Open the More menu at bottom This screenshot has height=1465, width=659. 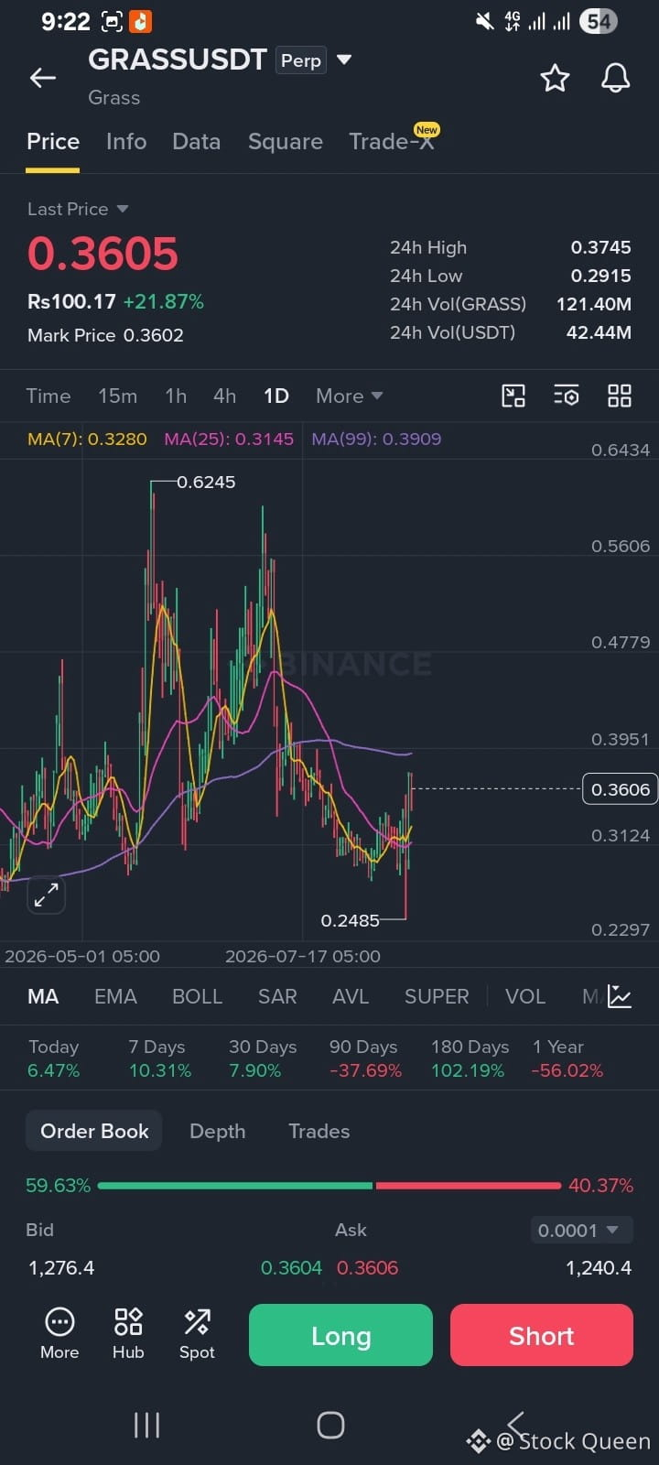click(x=59, y=1334)
